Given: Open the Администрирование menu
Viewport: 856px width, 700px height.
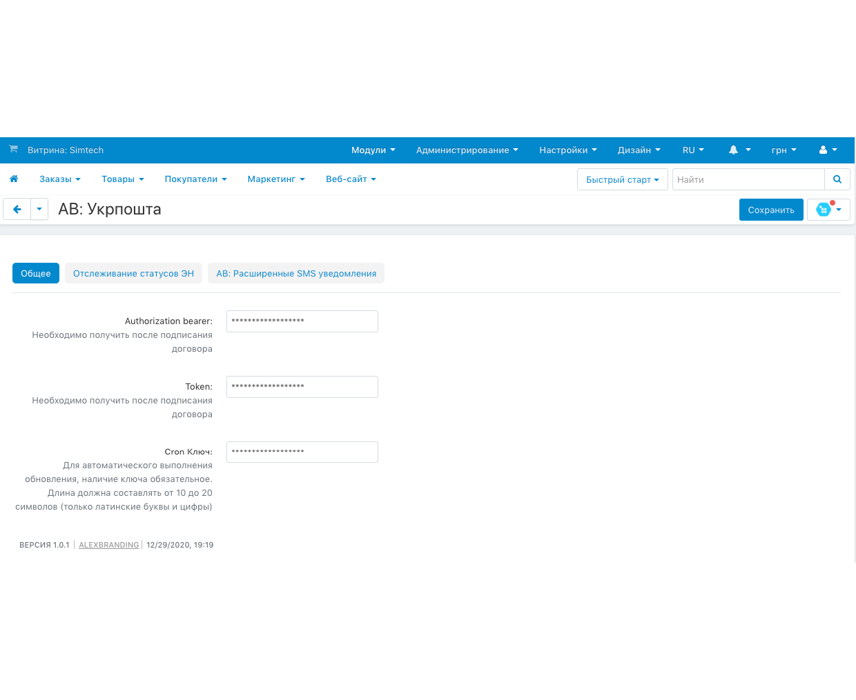Looking at the screenshot, I should (467, 150).
